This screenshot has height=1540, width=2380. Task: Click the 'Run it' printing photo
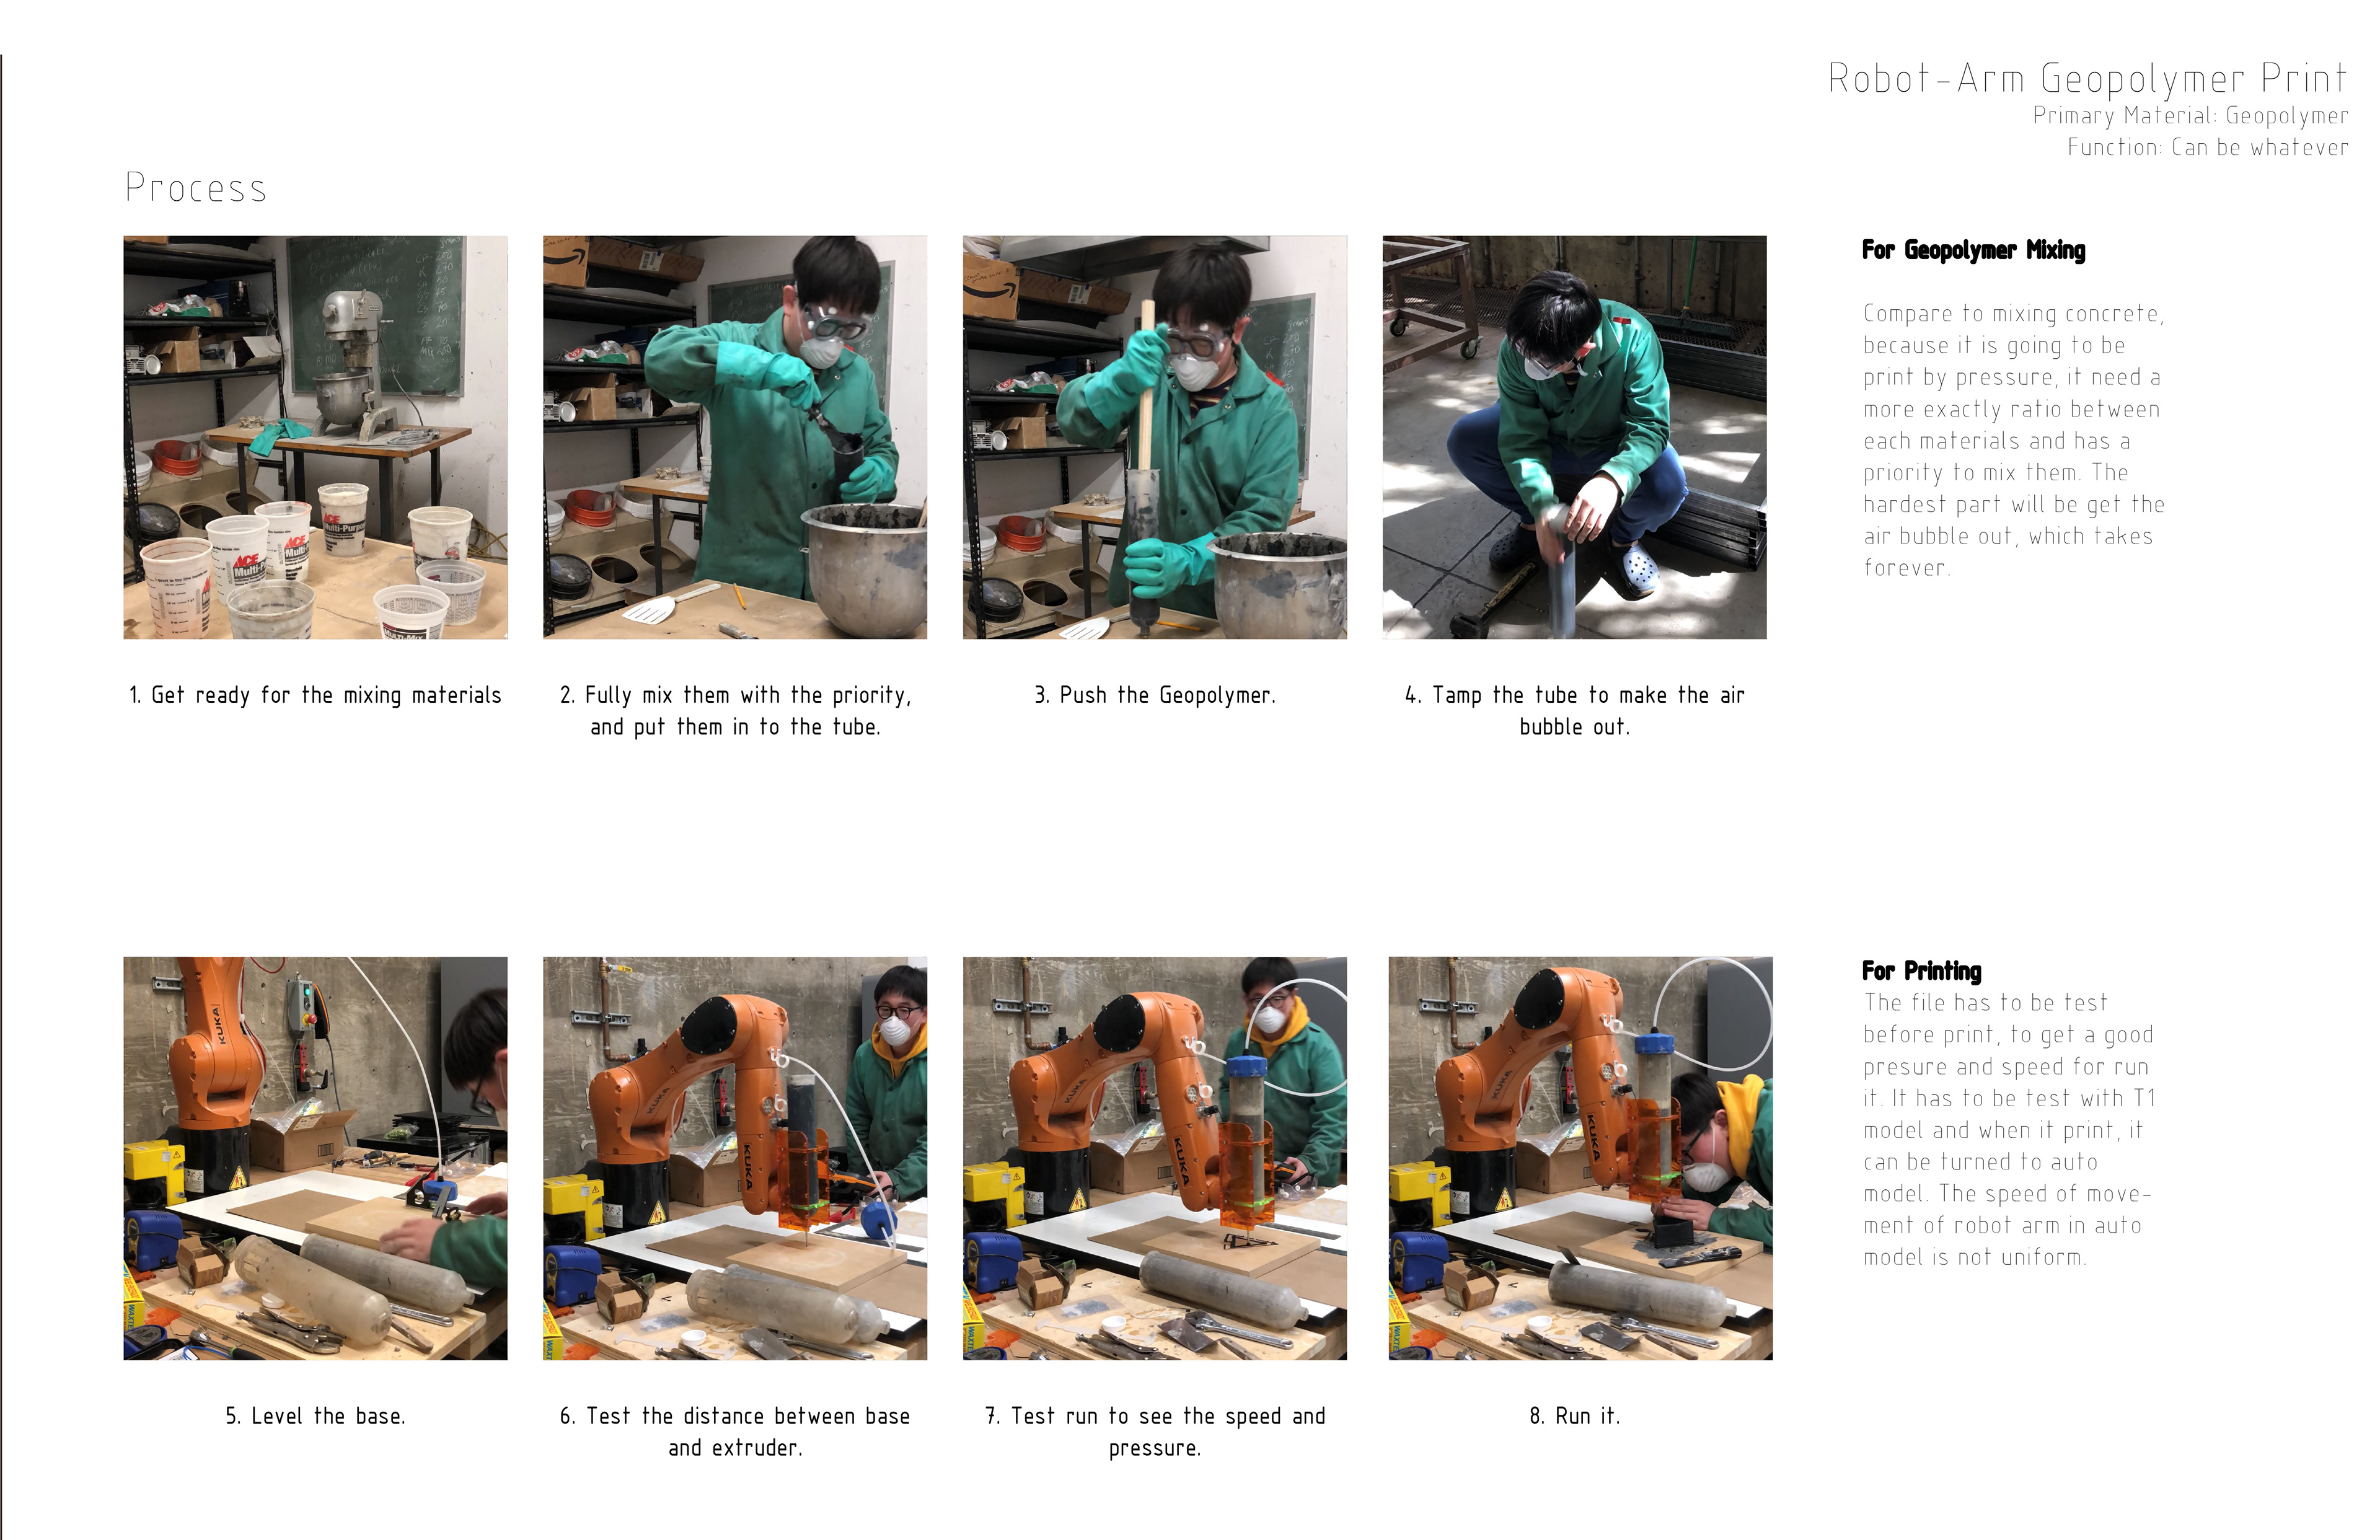click(1580, 1158)
